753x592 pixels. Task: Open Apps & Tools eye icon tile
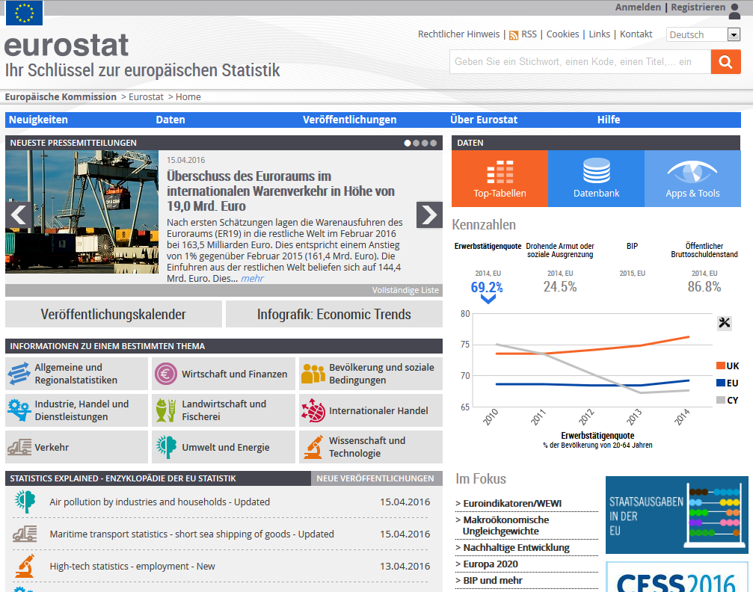coord(692,172)
